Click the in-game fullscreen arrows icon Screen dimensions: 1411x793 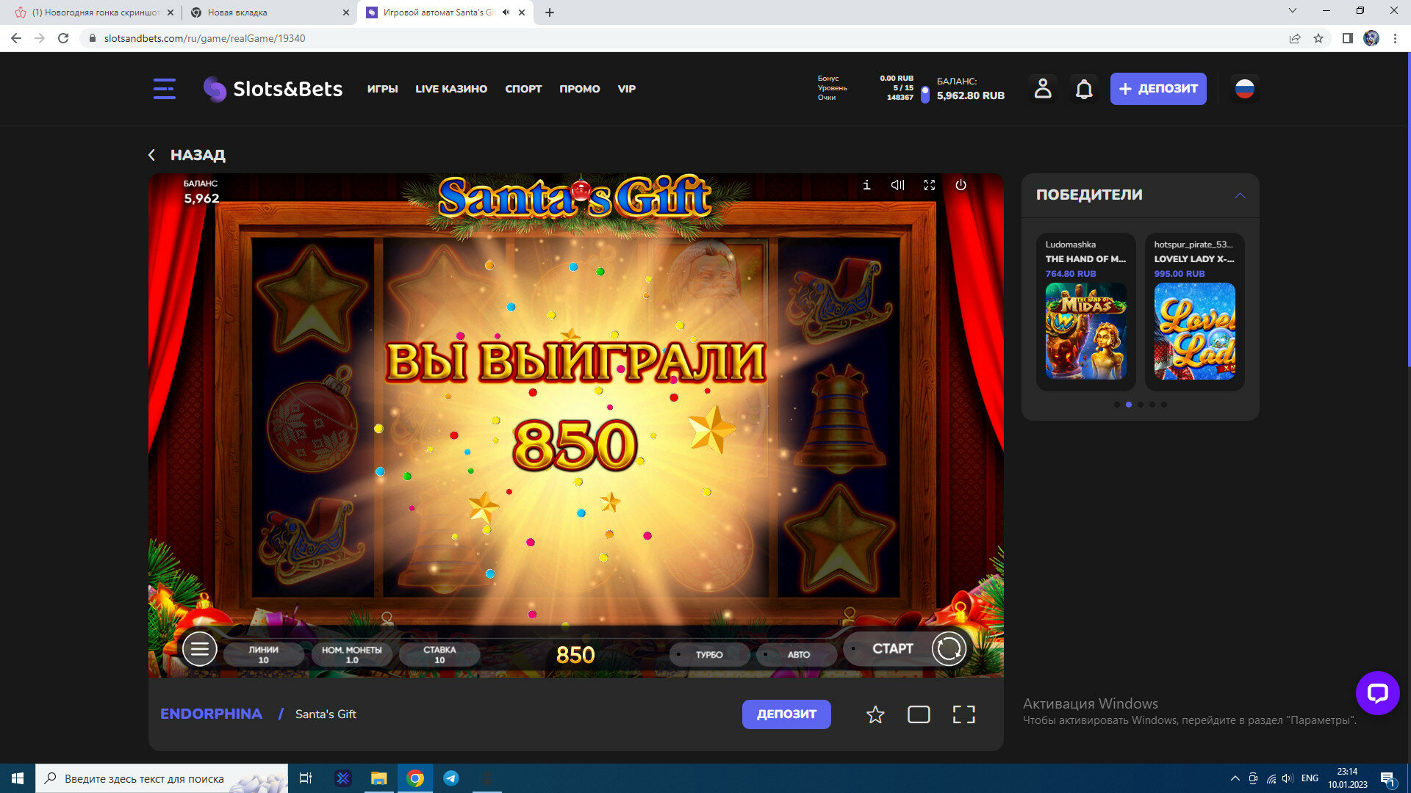[x=929, y=185]
